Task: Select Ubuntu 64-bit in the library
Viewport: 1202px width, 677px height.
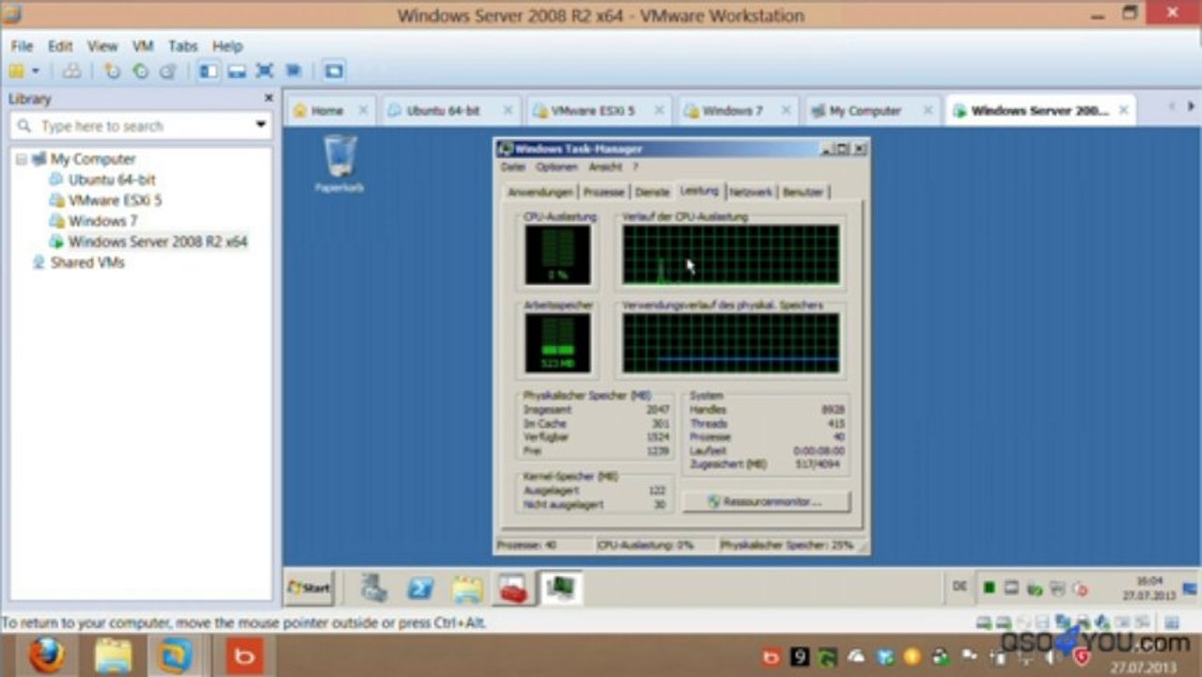Action: [111, 180]
